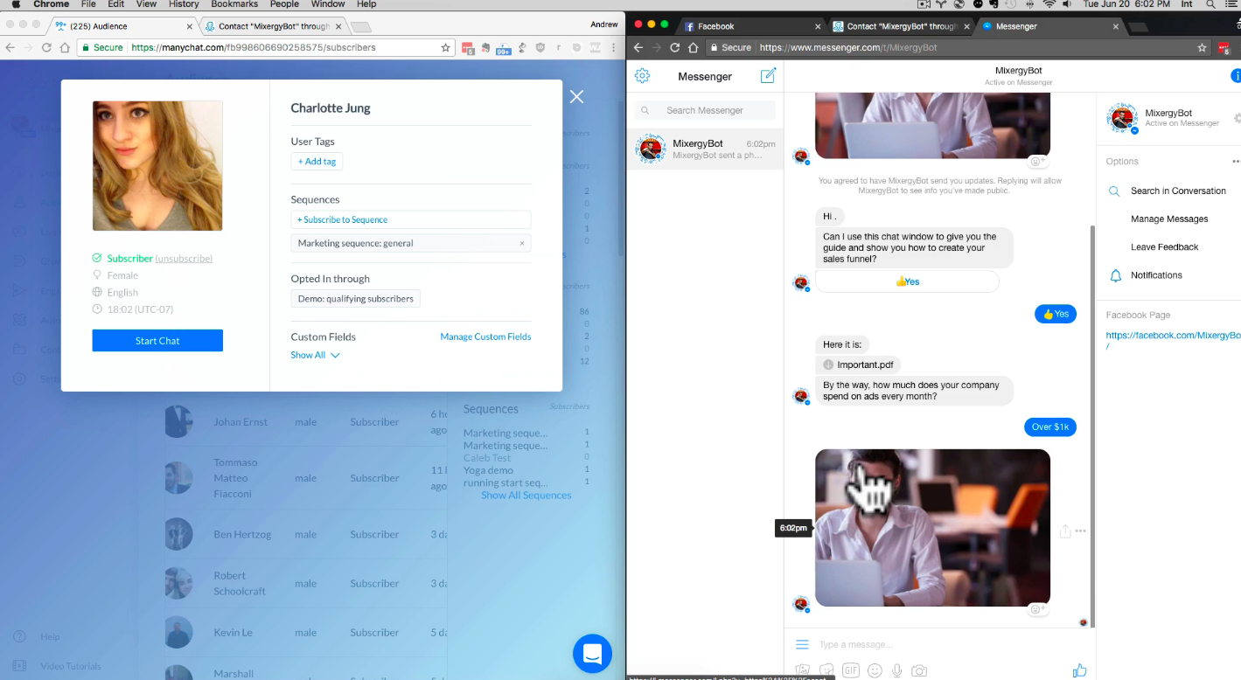Open the facebook.com/MixergyBot page link

pyautogui.click(x=1172, y=336)
